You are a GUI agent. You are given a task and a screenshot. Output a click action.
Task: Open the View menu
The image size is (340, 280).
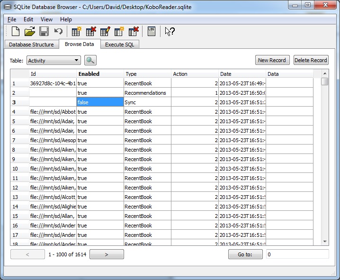click(46, 19)
